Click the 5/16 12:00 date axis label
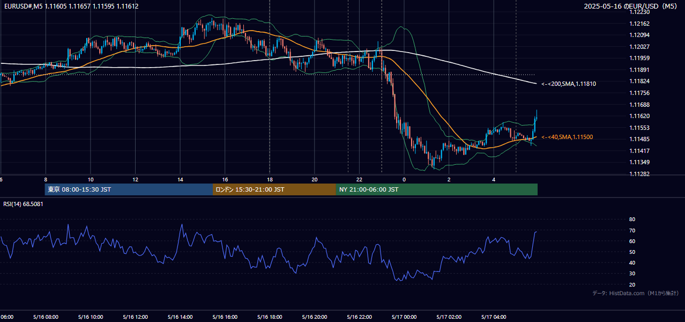This screenshot has height=322, width=685. coord(135,317)
